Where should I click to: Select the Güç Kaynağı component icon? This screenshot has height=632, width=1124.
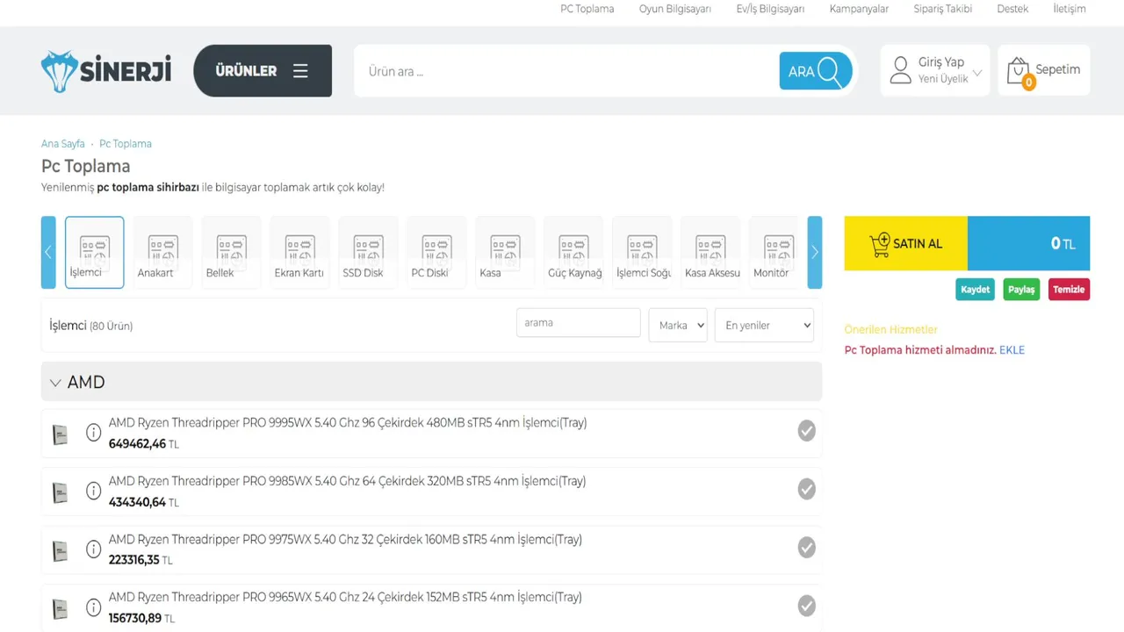point(574,253)
